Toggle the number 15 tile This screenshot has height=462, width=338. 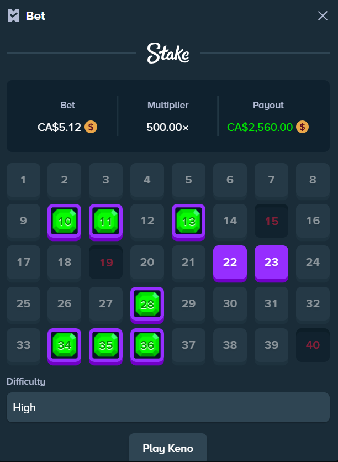[271, 221]
